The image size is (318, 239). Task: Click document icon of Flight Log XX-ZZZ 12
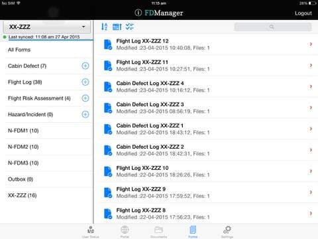108,44
